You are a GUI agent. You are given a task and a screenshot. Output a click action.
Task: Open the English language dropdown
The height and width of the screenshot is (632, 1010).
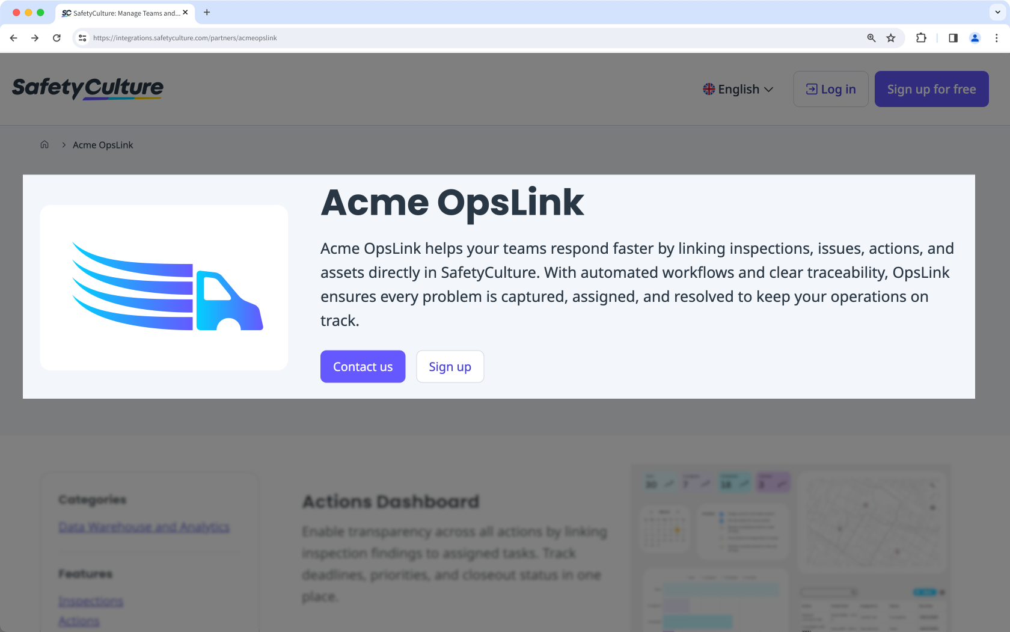click(x=738, y=89)
